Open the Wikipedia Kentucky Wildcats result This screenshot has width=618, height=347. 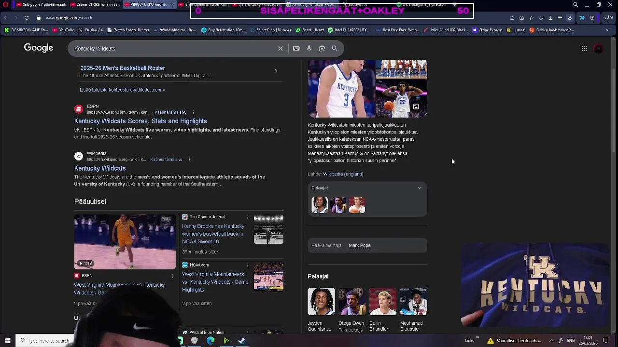click(100, 168)
